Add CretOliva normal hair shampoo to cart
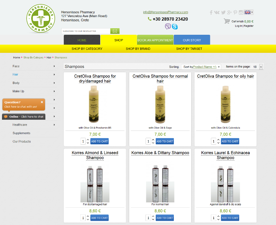The image size is (276, 225). click(165, 141)
